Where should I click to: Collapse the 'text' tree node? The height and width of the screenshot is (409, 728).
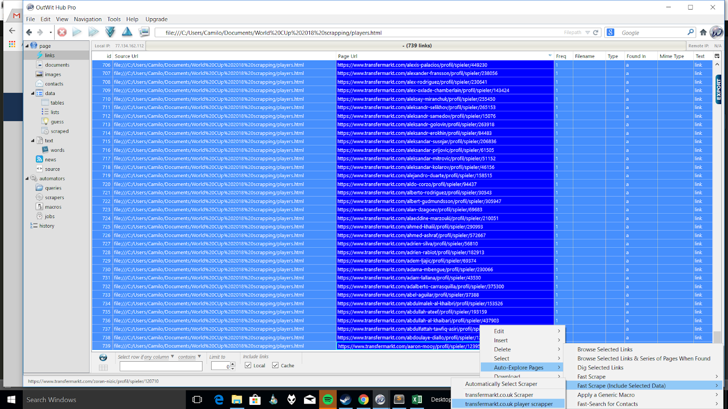pyautogui.click(x=33, y=140)
